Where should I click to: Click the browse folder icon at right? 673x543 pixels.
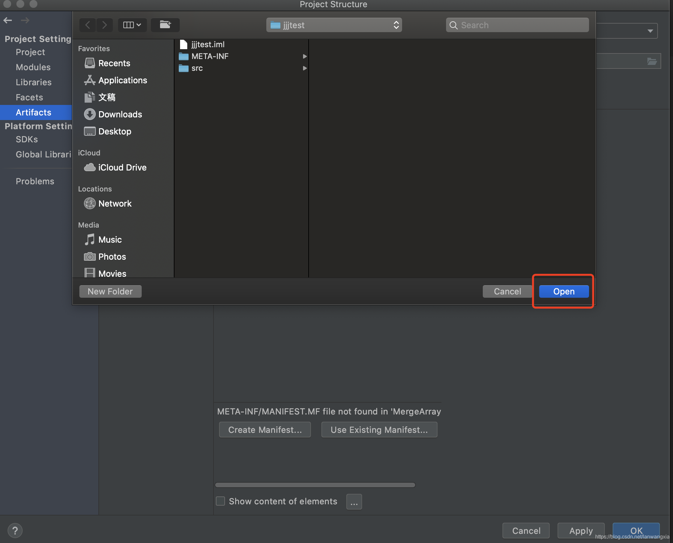pos(652,61)
